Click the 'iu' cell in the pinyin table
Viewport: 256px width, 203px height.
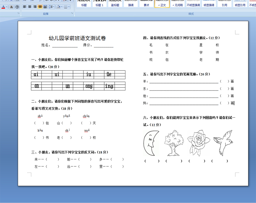click(x=89, y=75)
